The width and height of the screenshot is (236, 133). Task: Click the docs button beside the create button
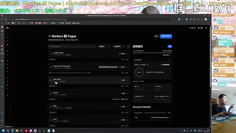[x=156, y=36]
